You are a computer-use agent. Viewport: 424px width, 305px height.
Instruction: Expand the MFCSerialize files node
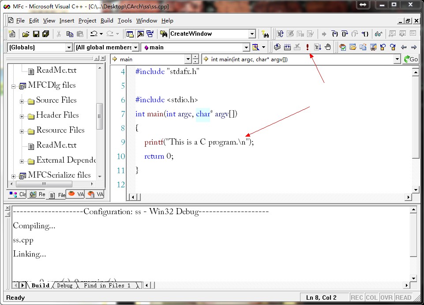(14, 176)
